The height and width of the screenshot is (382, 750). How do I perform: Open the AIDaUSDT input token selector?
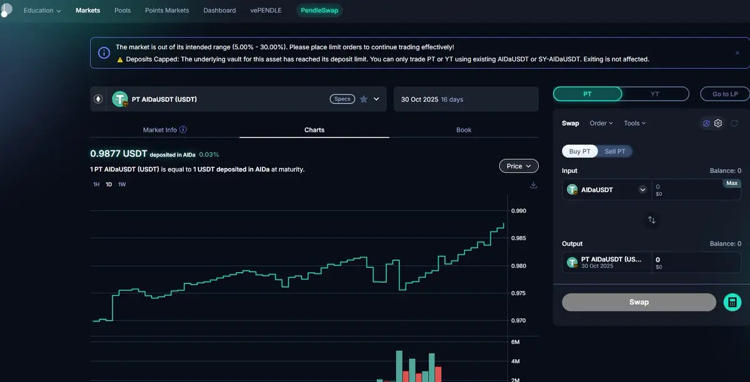[x=607, y=190]
